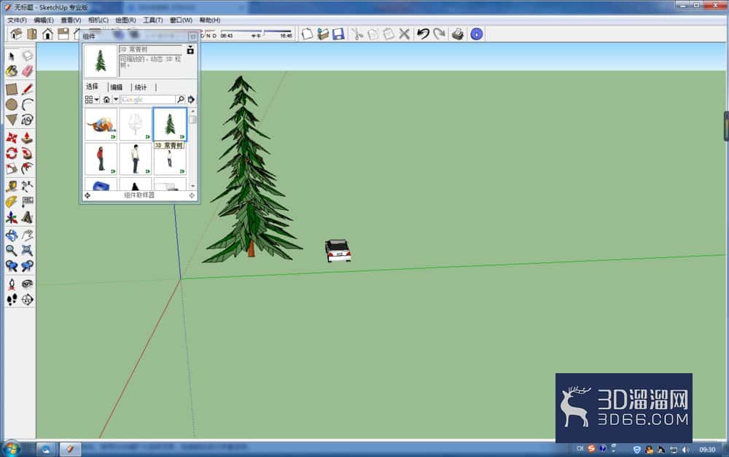Screen dimensions: 729x457
Task: Select the evergreen tree component thumbnail
Action: click(x=170, y=124)
